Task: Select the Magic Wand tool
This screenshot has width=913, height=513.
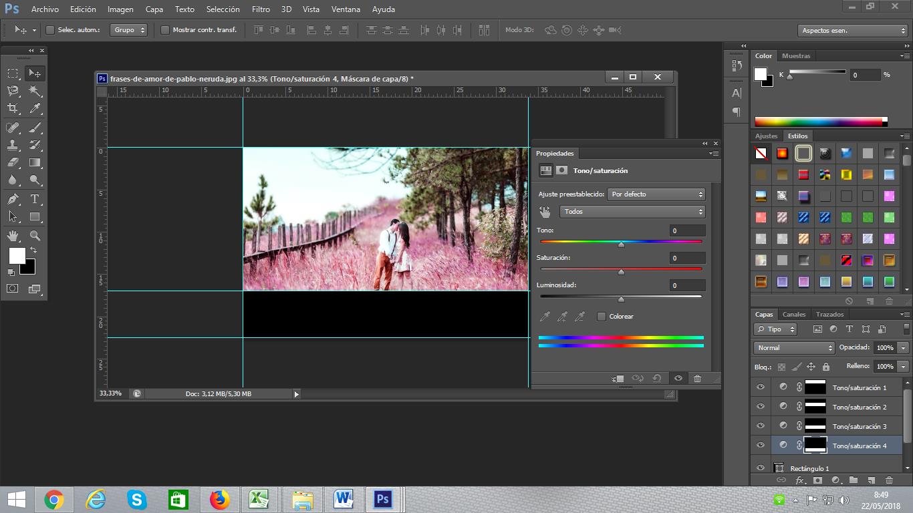Action: tap(35, 91)
